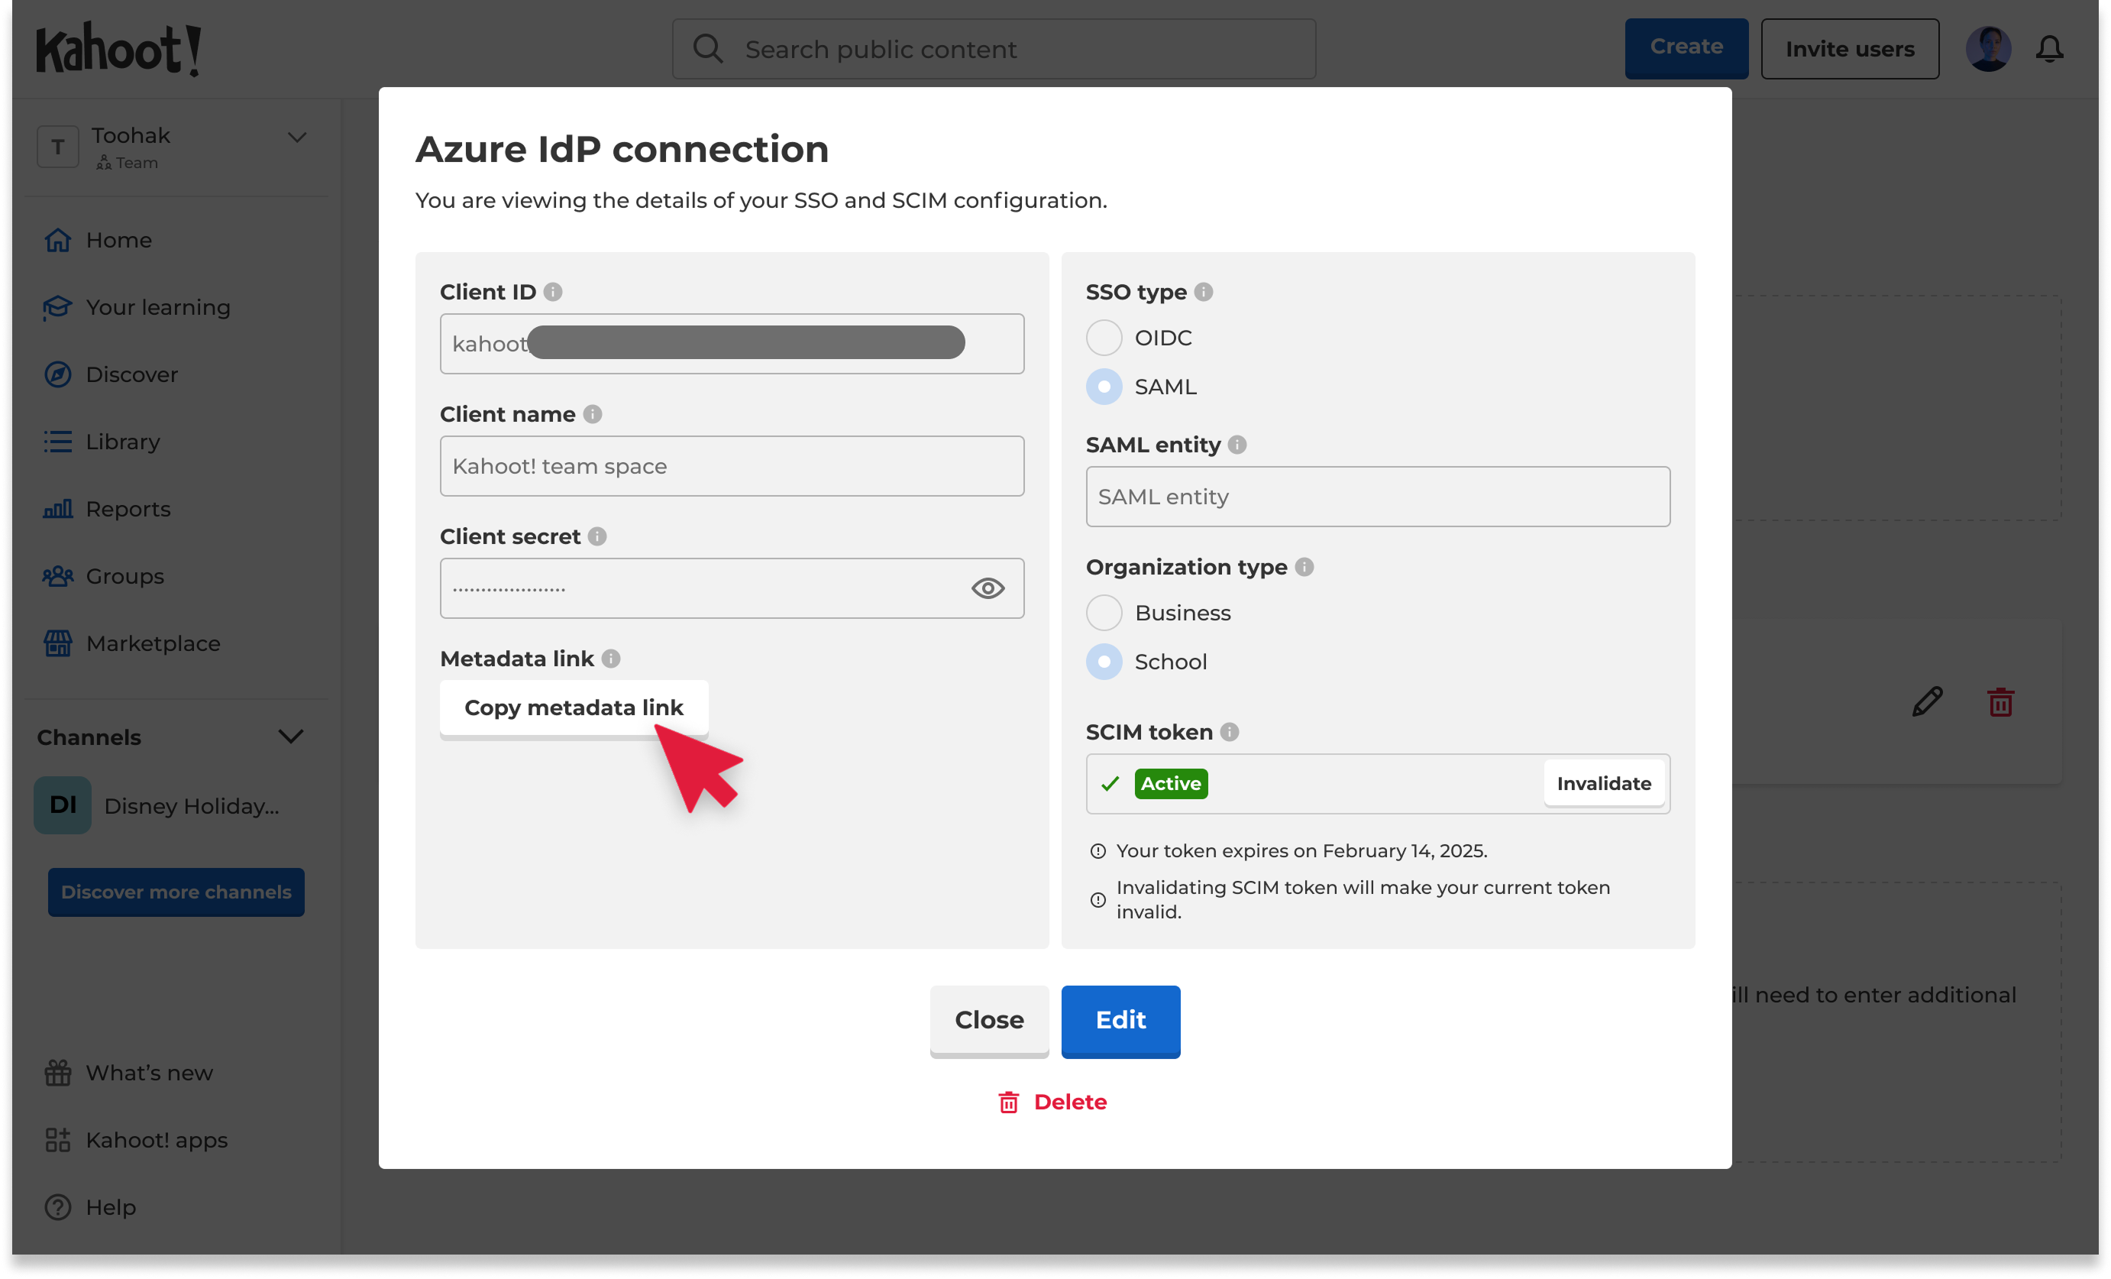Click Delete connection link
Viewport: 2111px width, 1279px height.
(x=1052, y=1103)
